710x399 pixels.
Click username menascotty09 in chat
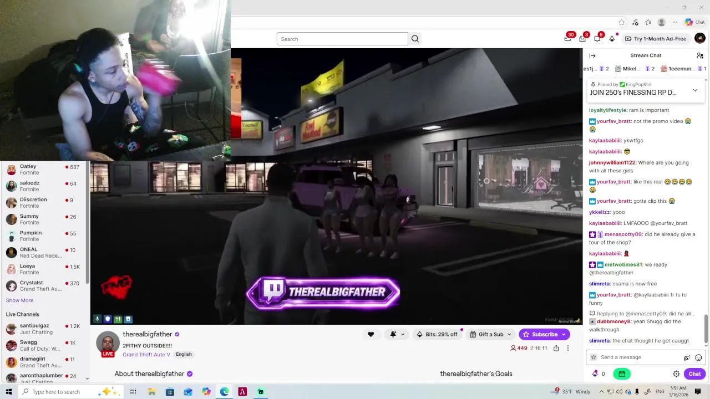coord(623,234)
